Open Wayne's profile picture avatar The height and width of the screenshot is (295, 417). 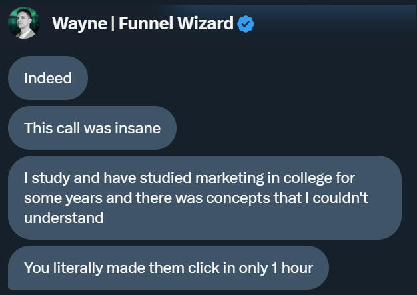click(24, 23)
